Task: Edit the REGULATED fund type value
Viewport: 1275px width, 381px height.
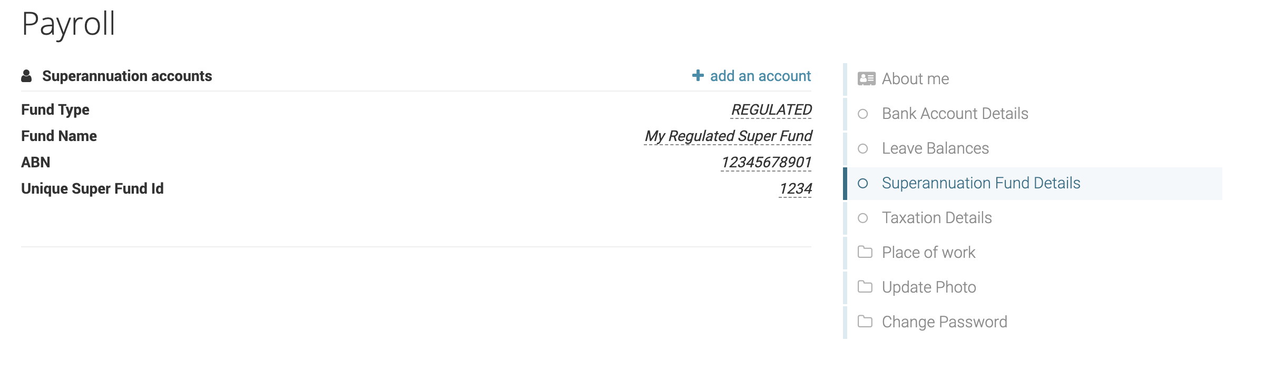Action: [x=771, y=110]
